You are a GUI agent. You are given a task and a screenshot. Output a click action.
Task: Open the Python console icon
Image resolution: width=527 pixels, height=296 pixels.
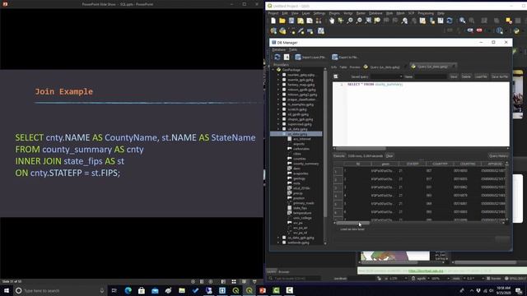[516, 31]
